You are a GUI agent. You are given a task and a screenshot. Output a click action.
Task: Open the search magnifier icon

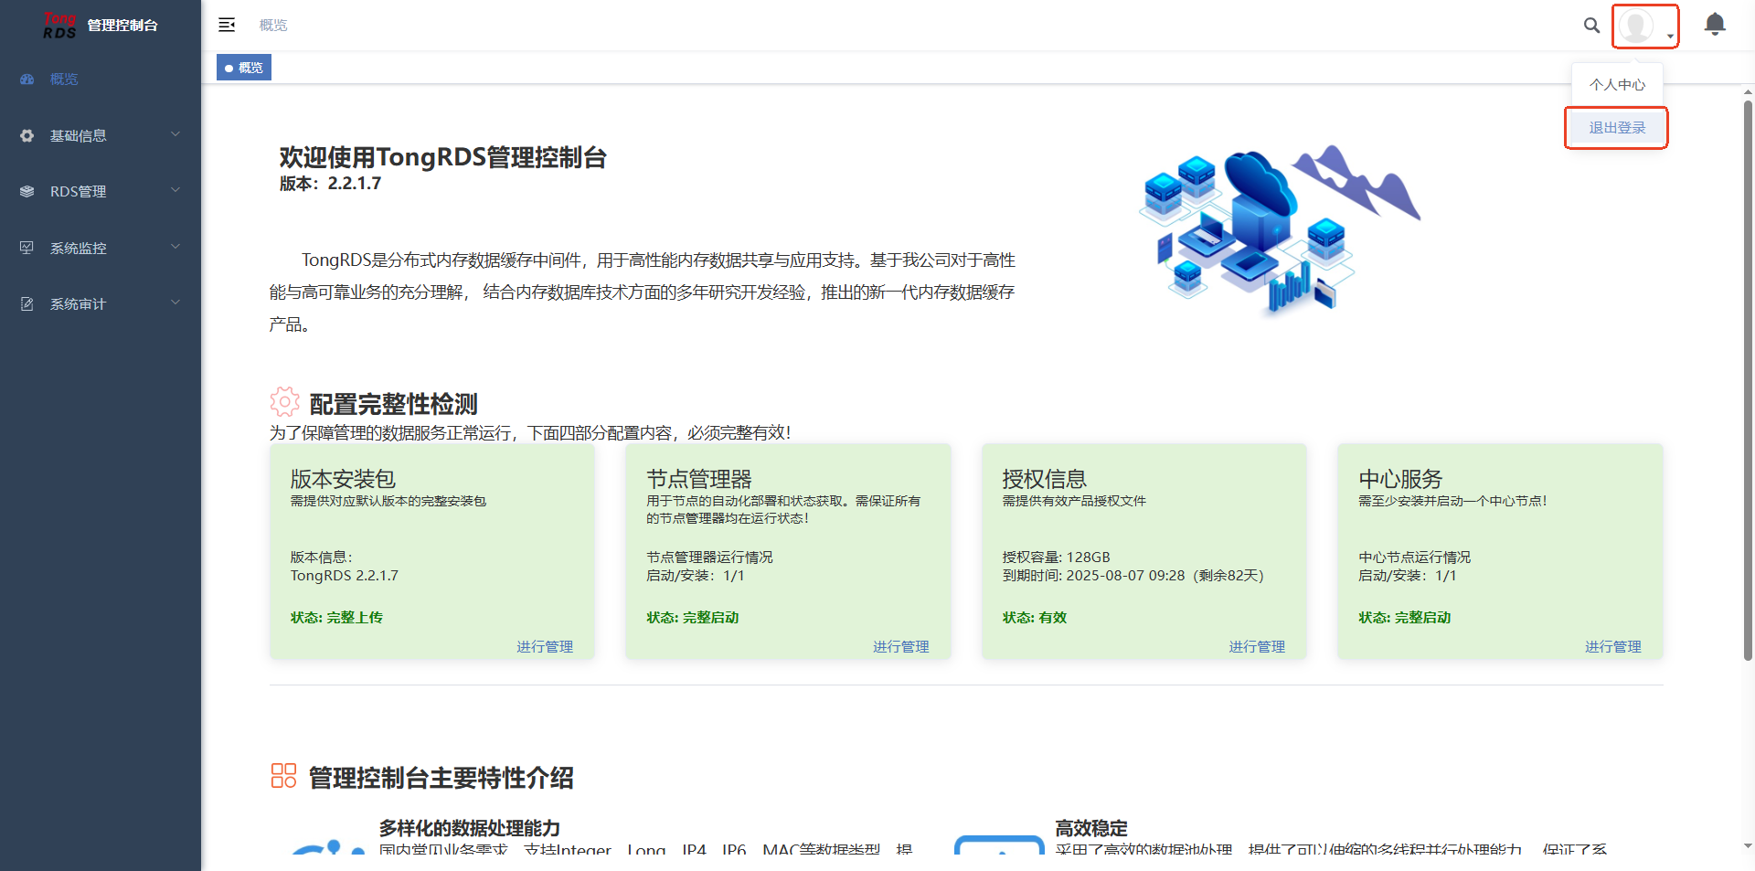[x=1591, y=26]
